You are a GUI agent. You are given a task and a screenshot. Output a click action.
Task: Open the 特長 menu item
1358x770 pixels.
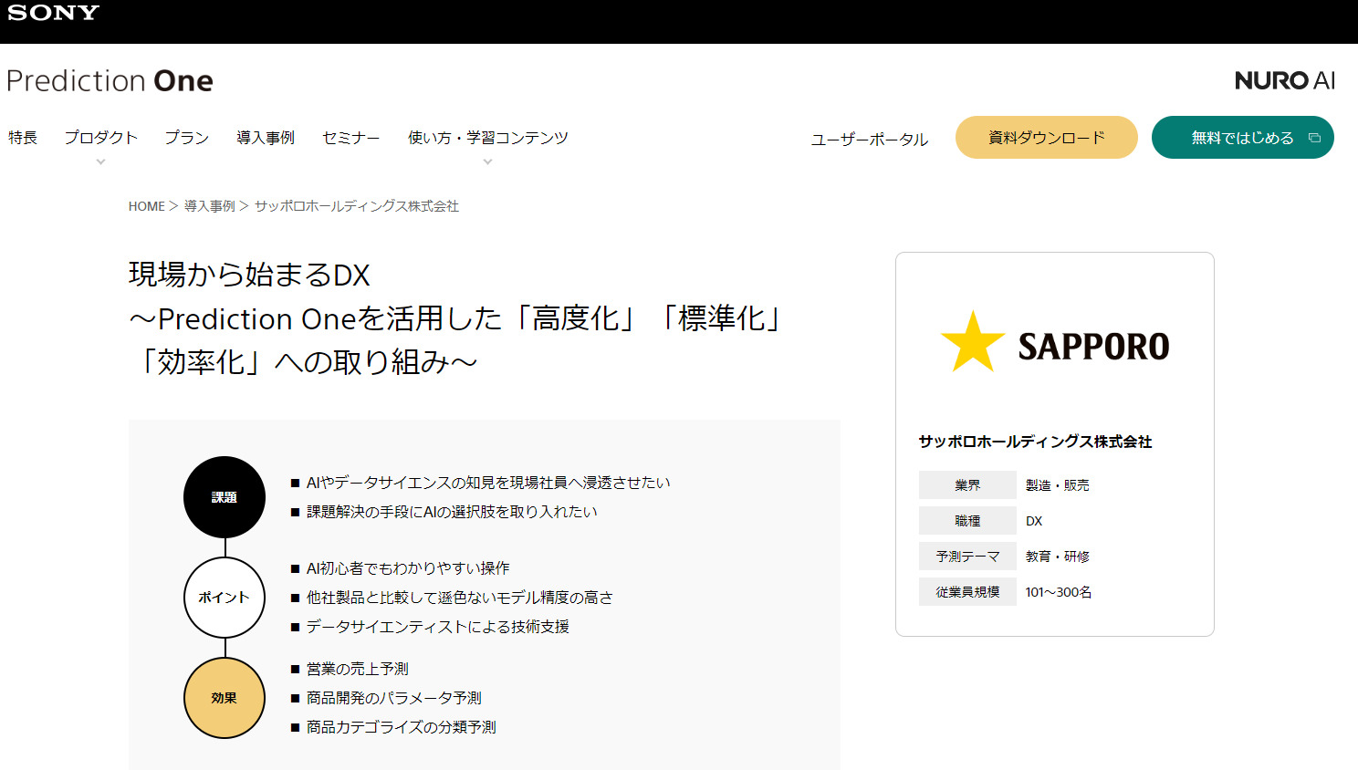tap(23, 138)
